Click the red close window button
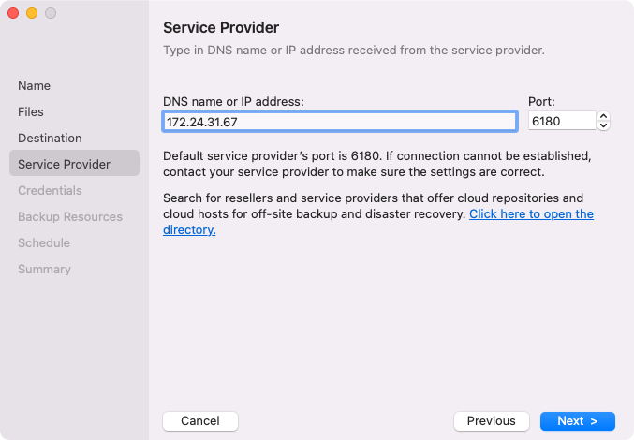 pos(13,13)
